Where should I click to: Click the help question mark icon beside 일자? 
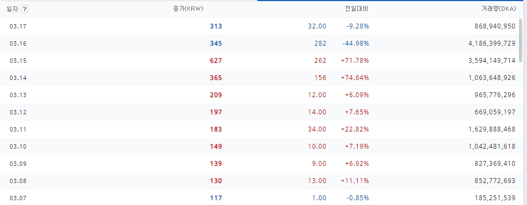click(25, 9)
